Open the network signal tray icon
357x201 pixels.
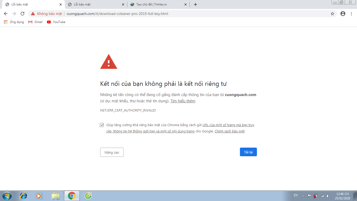coord(322,196)
